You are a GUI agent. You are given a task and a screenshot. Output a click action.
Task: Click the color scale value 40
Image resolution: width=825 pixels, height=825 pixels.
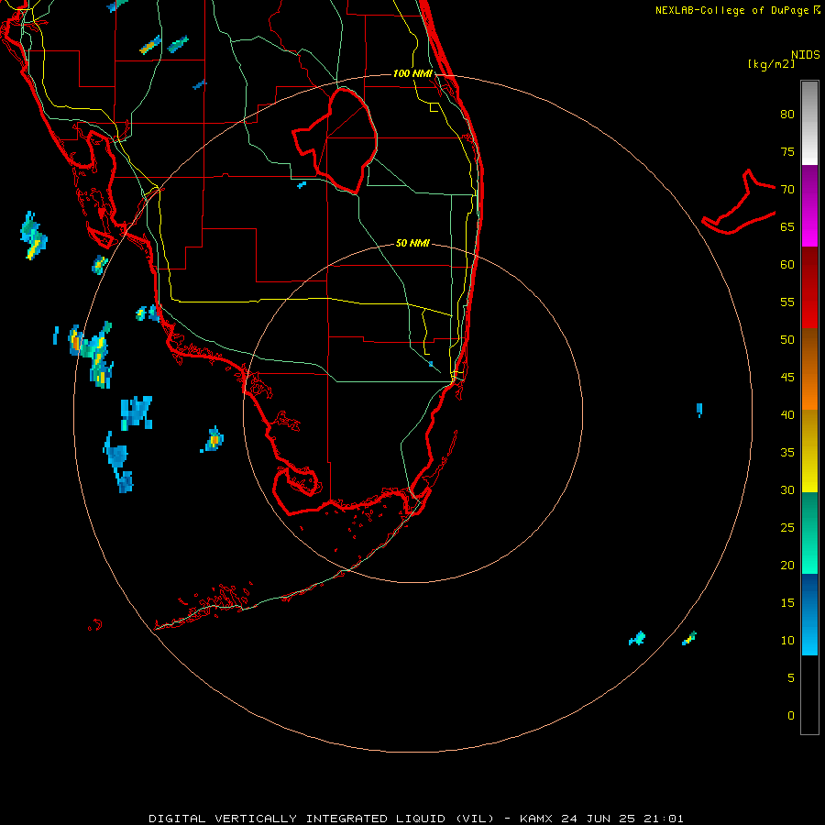(x=787, y=415)
